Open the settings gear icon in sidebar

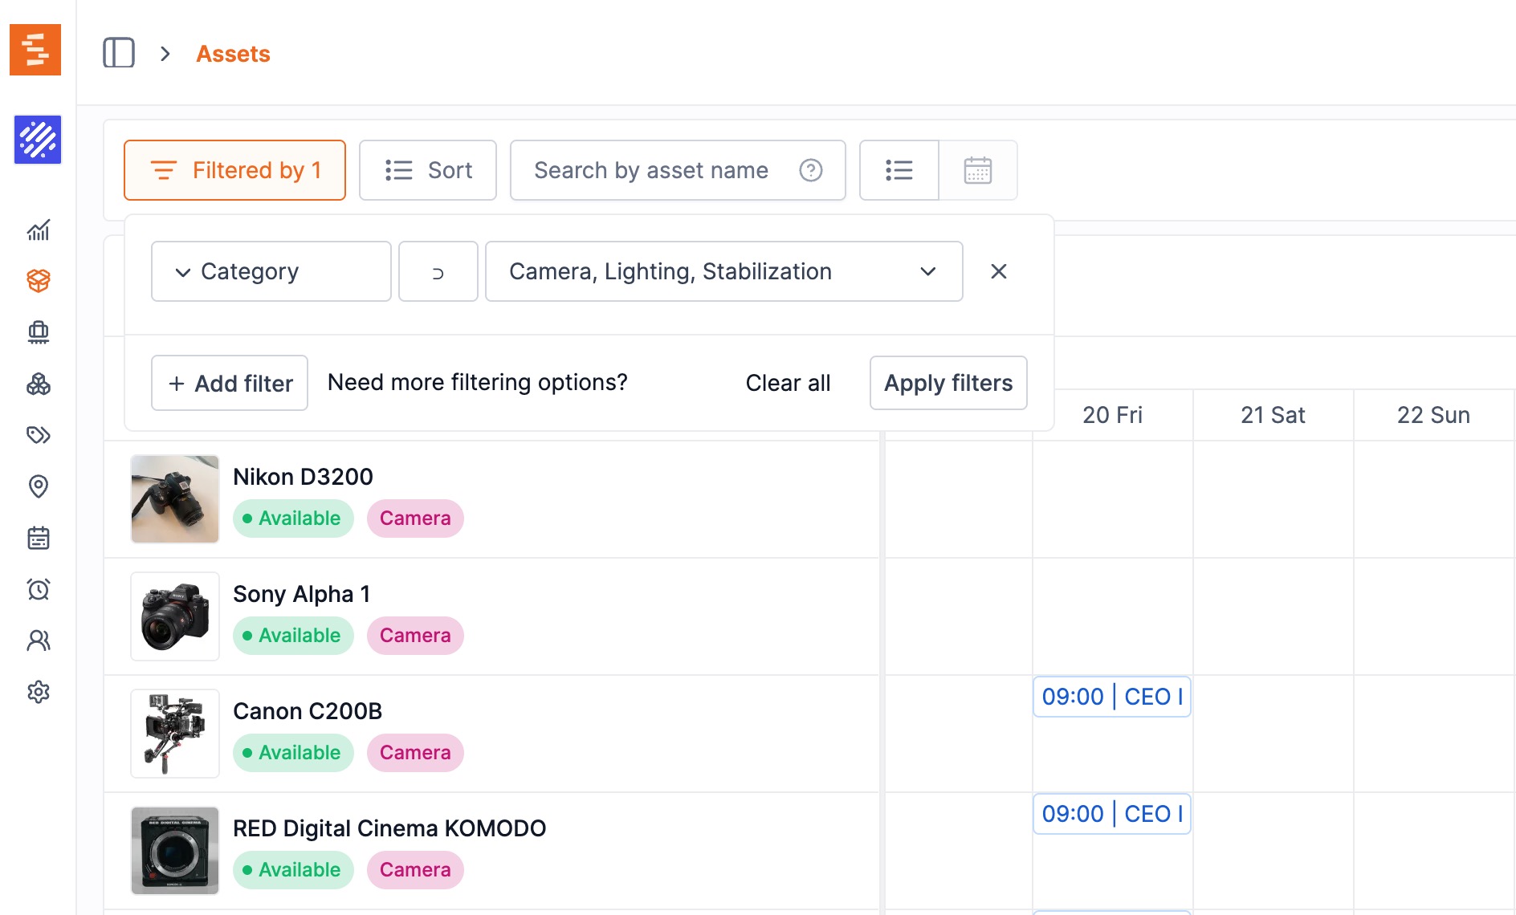click(38, 692)
